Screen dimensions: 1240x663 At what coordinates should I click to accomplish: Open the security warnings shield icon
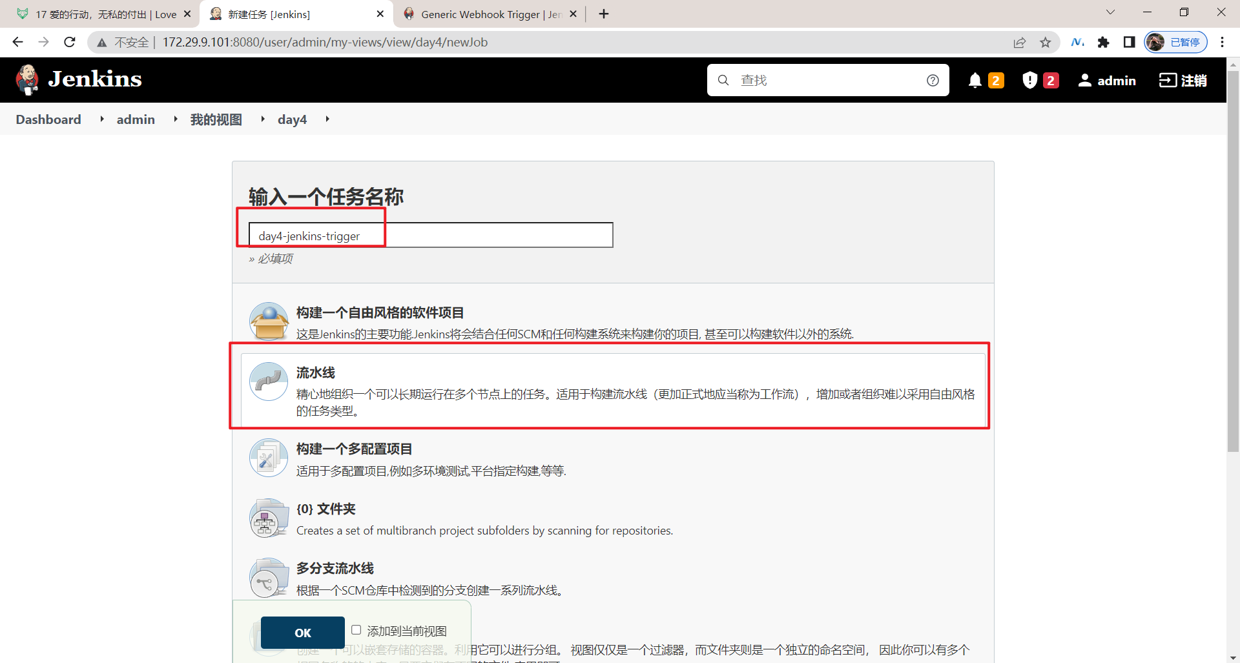(1030, 80)
